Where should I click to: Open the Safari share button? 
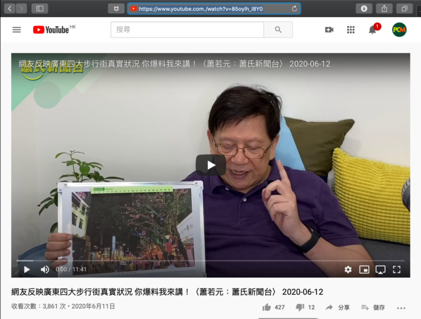384,9
